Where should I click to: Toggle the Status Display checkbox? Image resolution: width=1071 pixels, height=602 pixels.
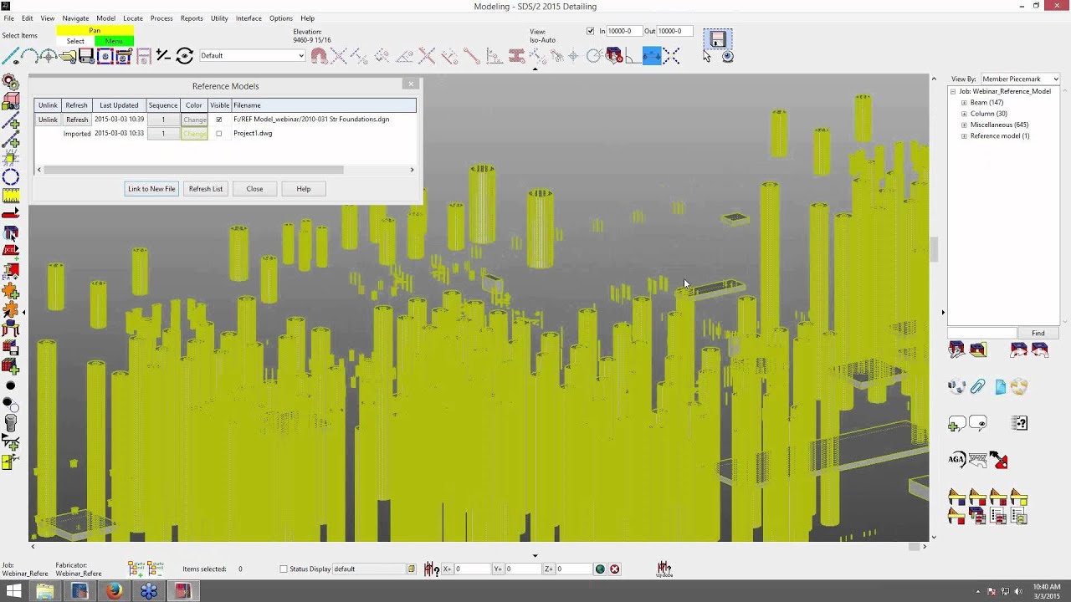(x=284, y=569)
